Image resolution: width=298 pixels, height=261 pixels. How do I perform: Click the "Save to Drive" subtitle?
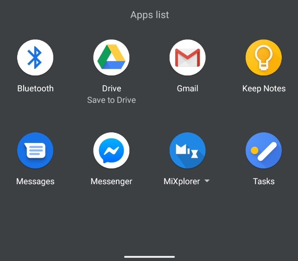[112, 100]
